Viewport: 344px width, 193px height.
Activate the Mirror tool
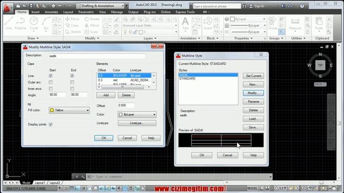pos(92,25)
